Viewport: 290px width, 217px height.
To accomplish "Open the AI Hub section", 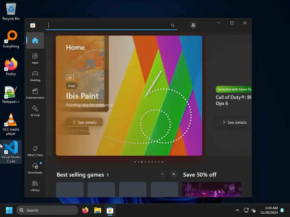I will pos(35,111).
